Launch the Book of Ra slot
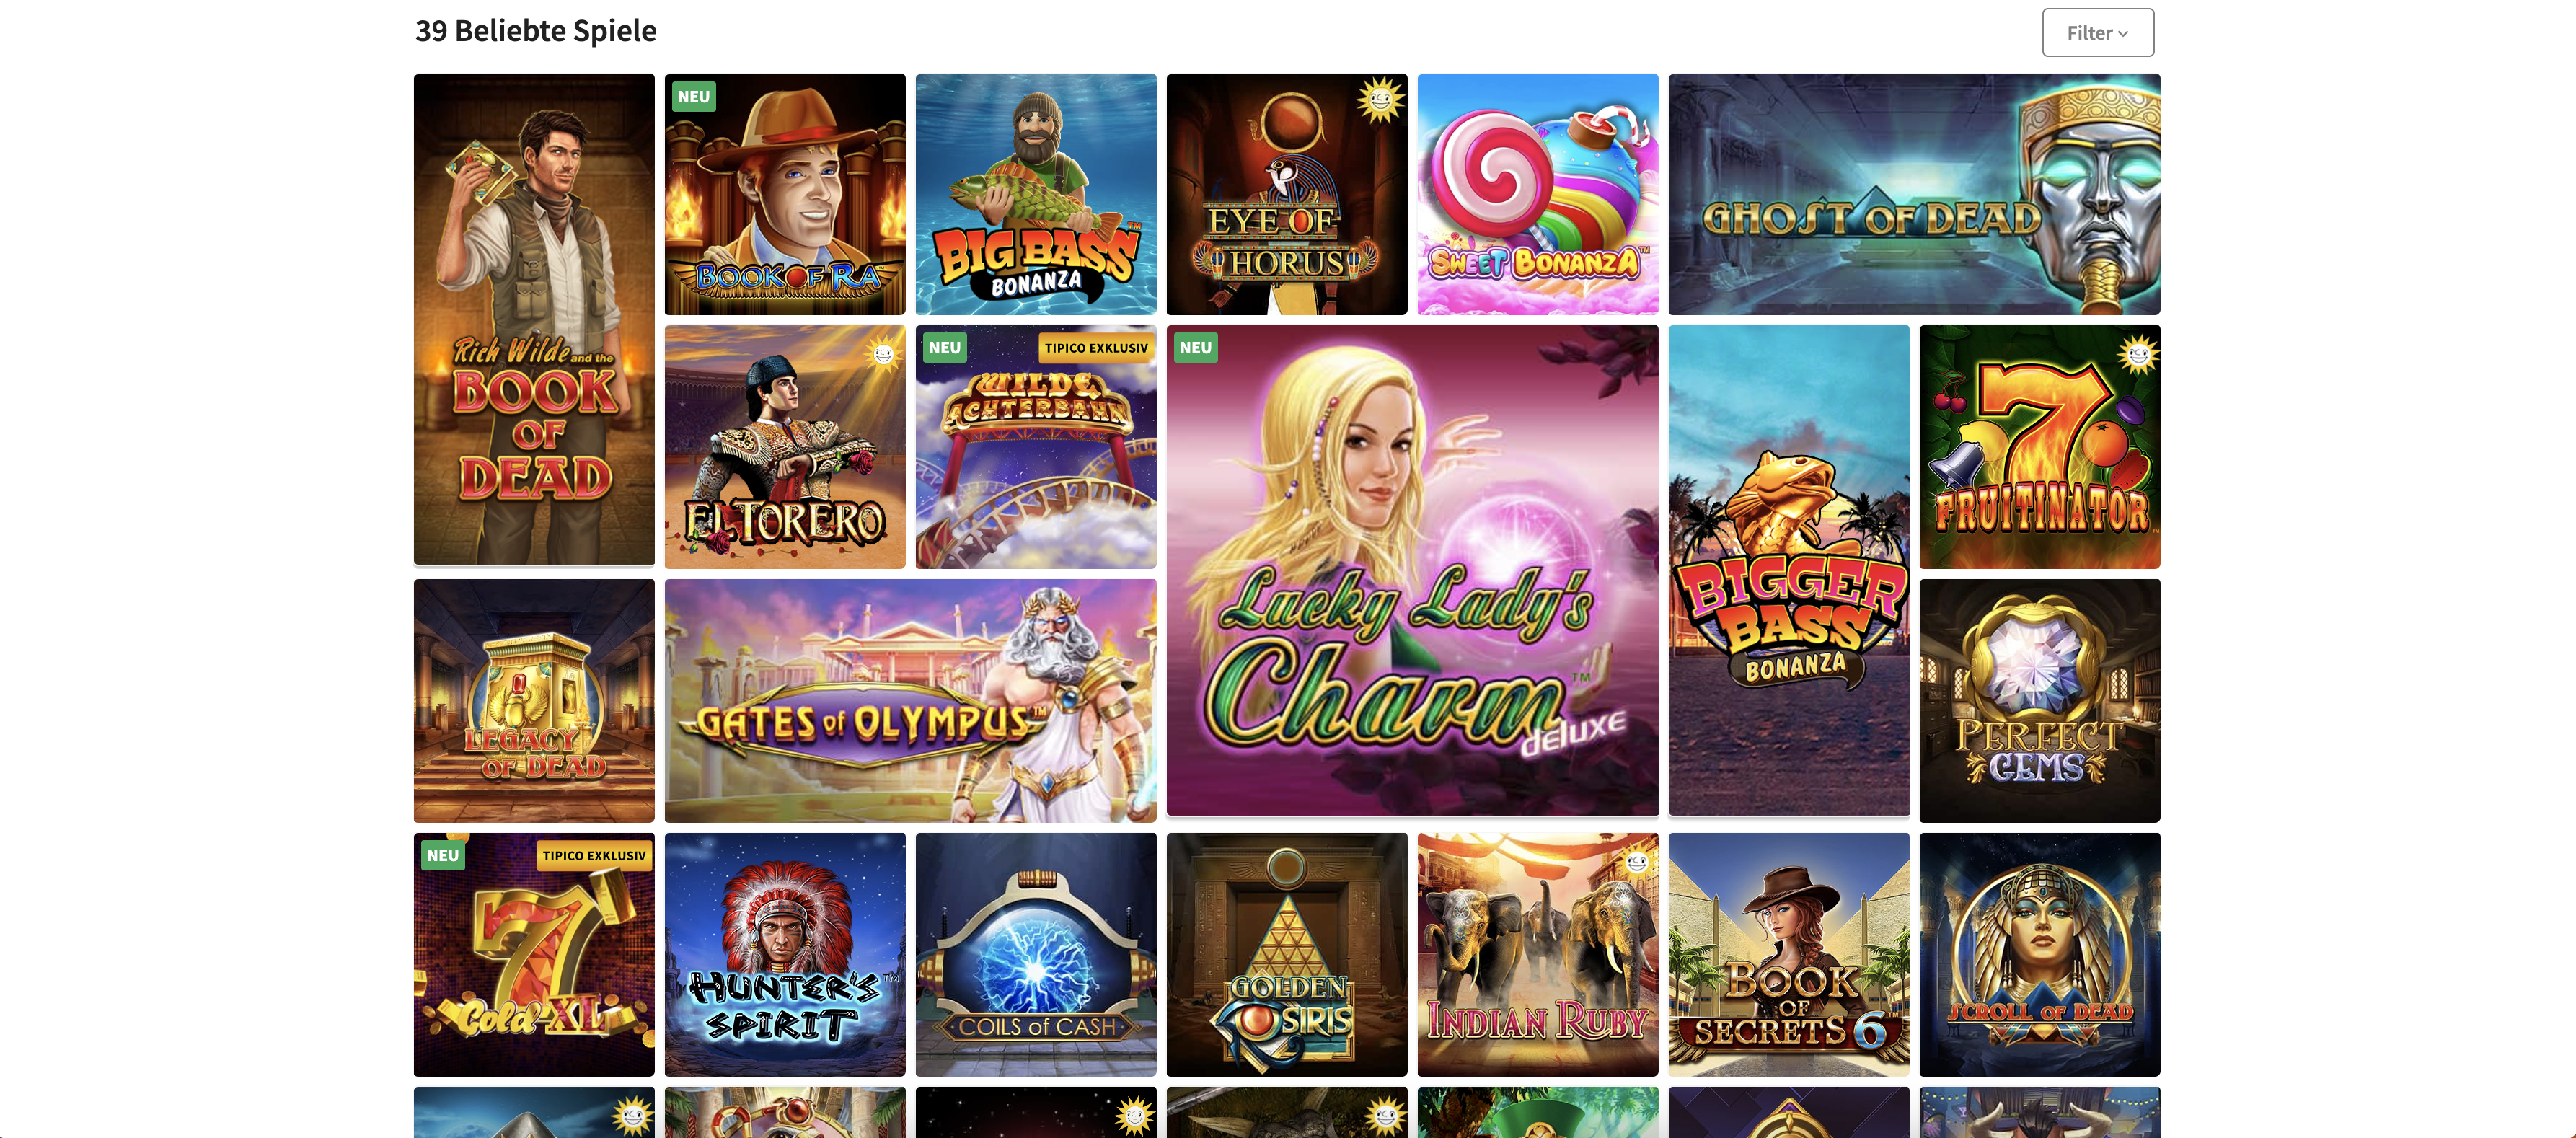The width and height of the screenshot is (2576, 1138). (x=785, y=195)
